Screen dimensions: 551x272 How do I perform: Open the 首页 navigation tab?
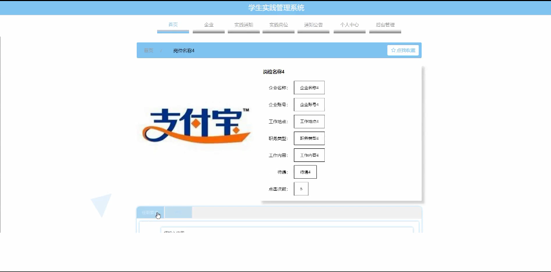point(173,26)
